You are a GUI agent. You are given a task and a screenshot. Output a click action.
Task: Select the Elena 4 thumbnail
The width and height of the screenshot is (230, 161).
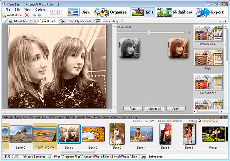pos(141,134)
